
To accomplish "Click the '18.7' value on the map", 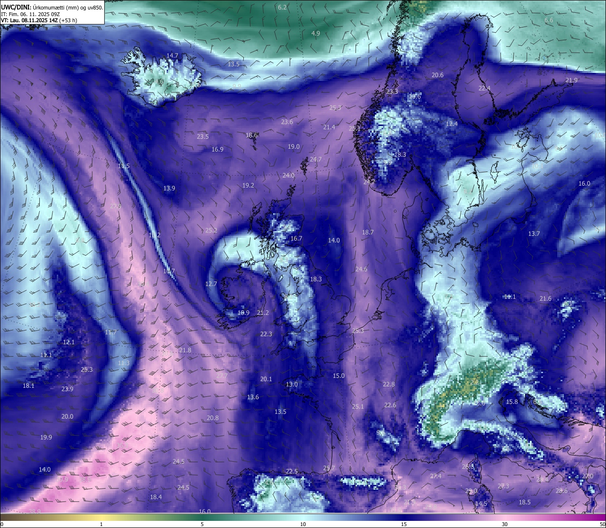I will (368, 232).
